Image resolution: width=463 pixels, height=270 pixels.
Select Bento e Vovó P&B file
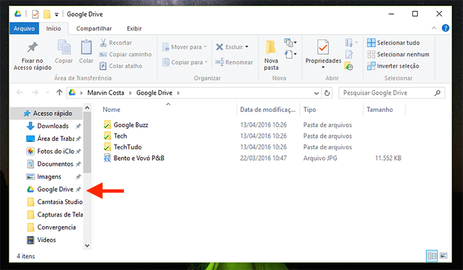[139, 158]
